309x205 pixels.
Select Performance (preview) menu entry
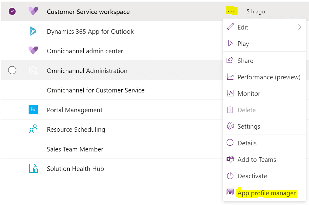tap(269, 77)
